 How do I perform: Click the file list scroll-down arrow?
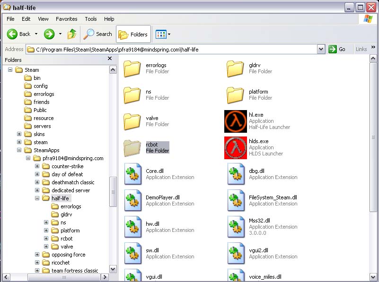tap(373, 277)
